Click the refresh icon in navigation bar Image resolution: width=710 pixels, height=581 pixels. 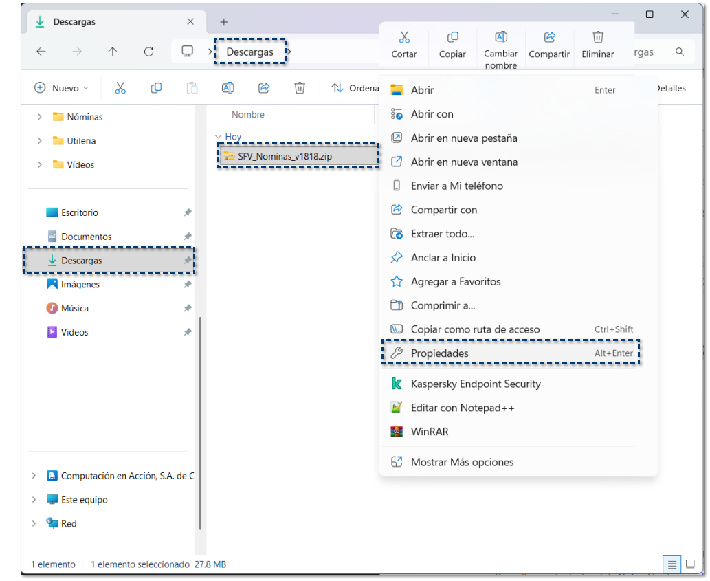[148, 52]
